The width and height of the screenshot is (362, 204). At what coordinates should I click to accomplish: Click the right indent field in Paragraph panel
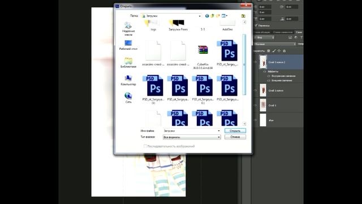click(x=292, y=7)
